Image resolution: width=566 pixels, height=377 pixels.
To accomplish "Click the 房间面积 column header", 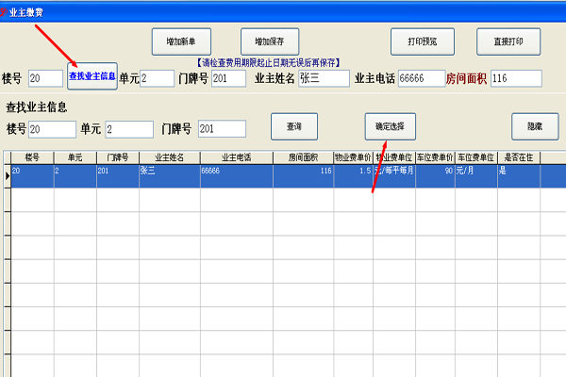I will coord(303,157).
